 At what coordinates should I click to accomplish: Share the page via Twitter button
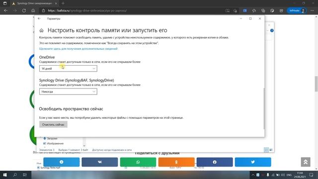(253, 162)
